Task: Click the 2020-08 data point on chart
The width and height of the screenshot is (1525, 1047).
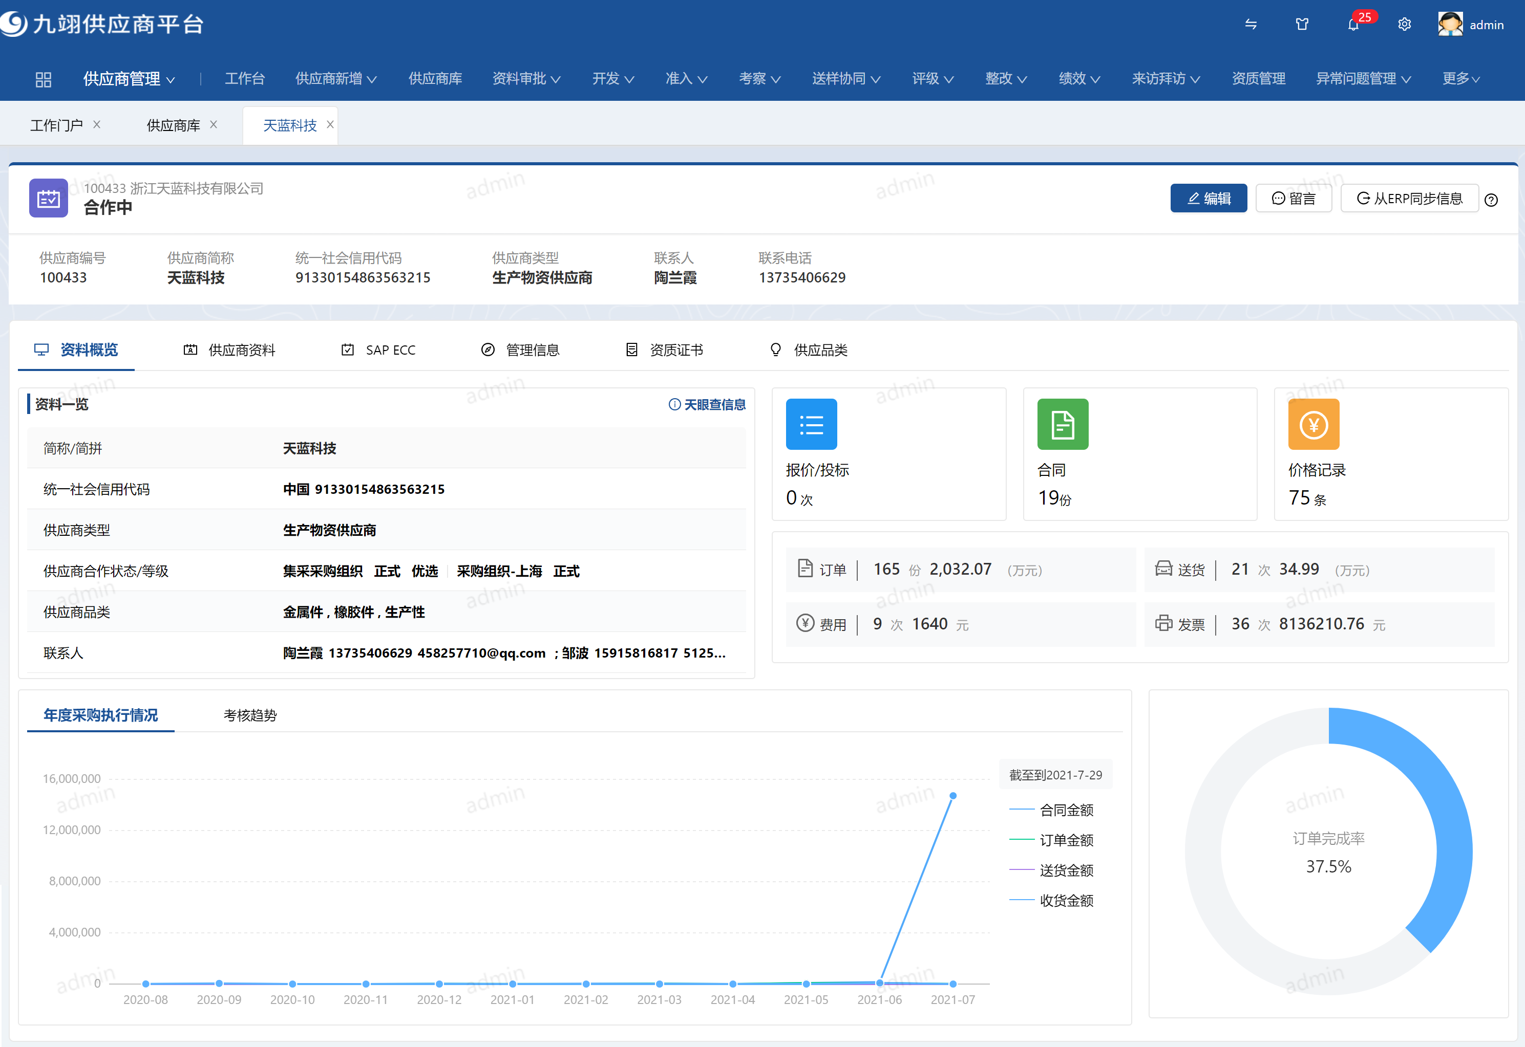Action: pos(146,984)
